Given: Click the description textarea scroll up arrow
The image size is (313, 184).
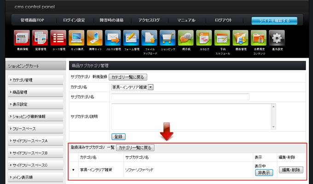Looking at the screenshot, I should point(273,107).
